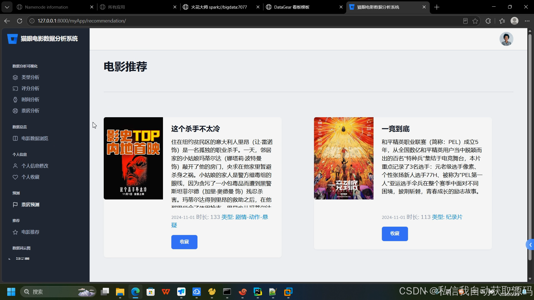
Task: Click the 一竞到底 movie title
Action: pyautogui.click(x=395, y=129)
